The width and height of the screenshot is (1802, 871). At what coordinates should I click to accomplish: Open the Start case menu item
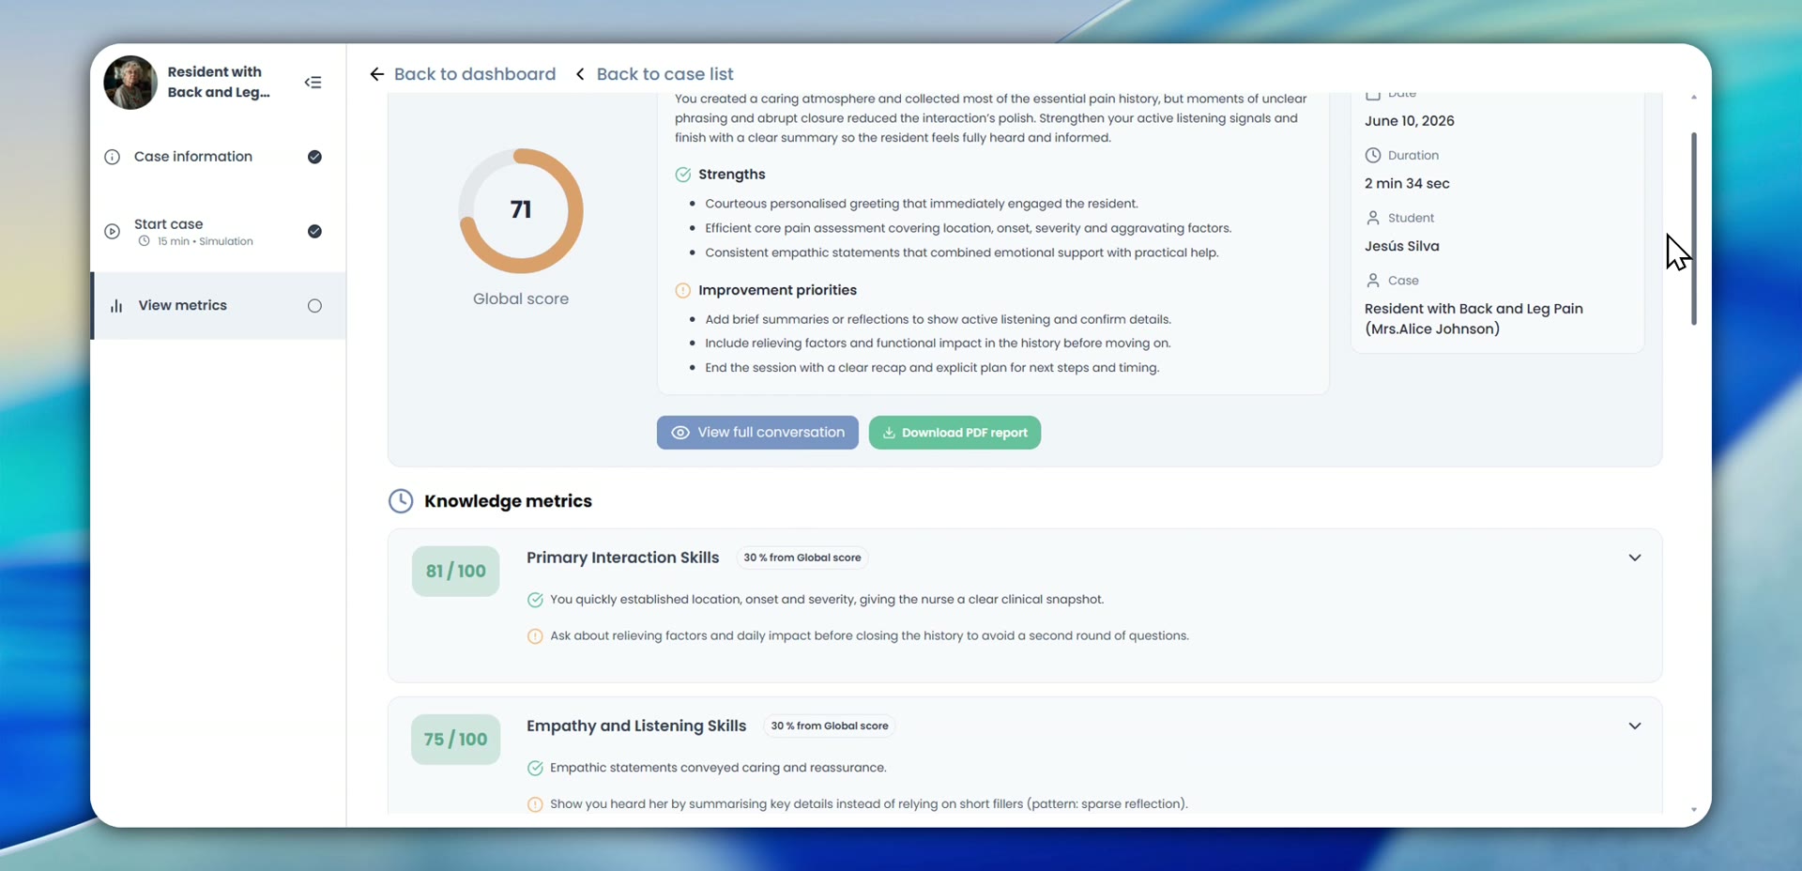(x=218, y=232)
